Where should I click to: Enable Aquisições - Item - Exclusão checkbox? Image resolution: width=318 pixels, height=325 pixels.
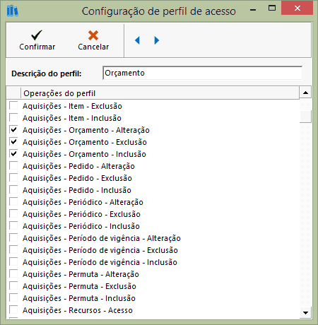(13, 106)
